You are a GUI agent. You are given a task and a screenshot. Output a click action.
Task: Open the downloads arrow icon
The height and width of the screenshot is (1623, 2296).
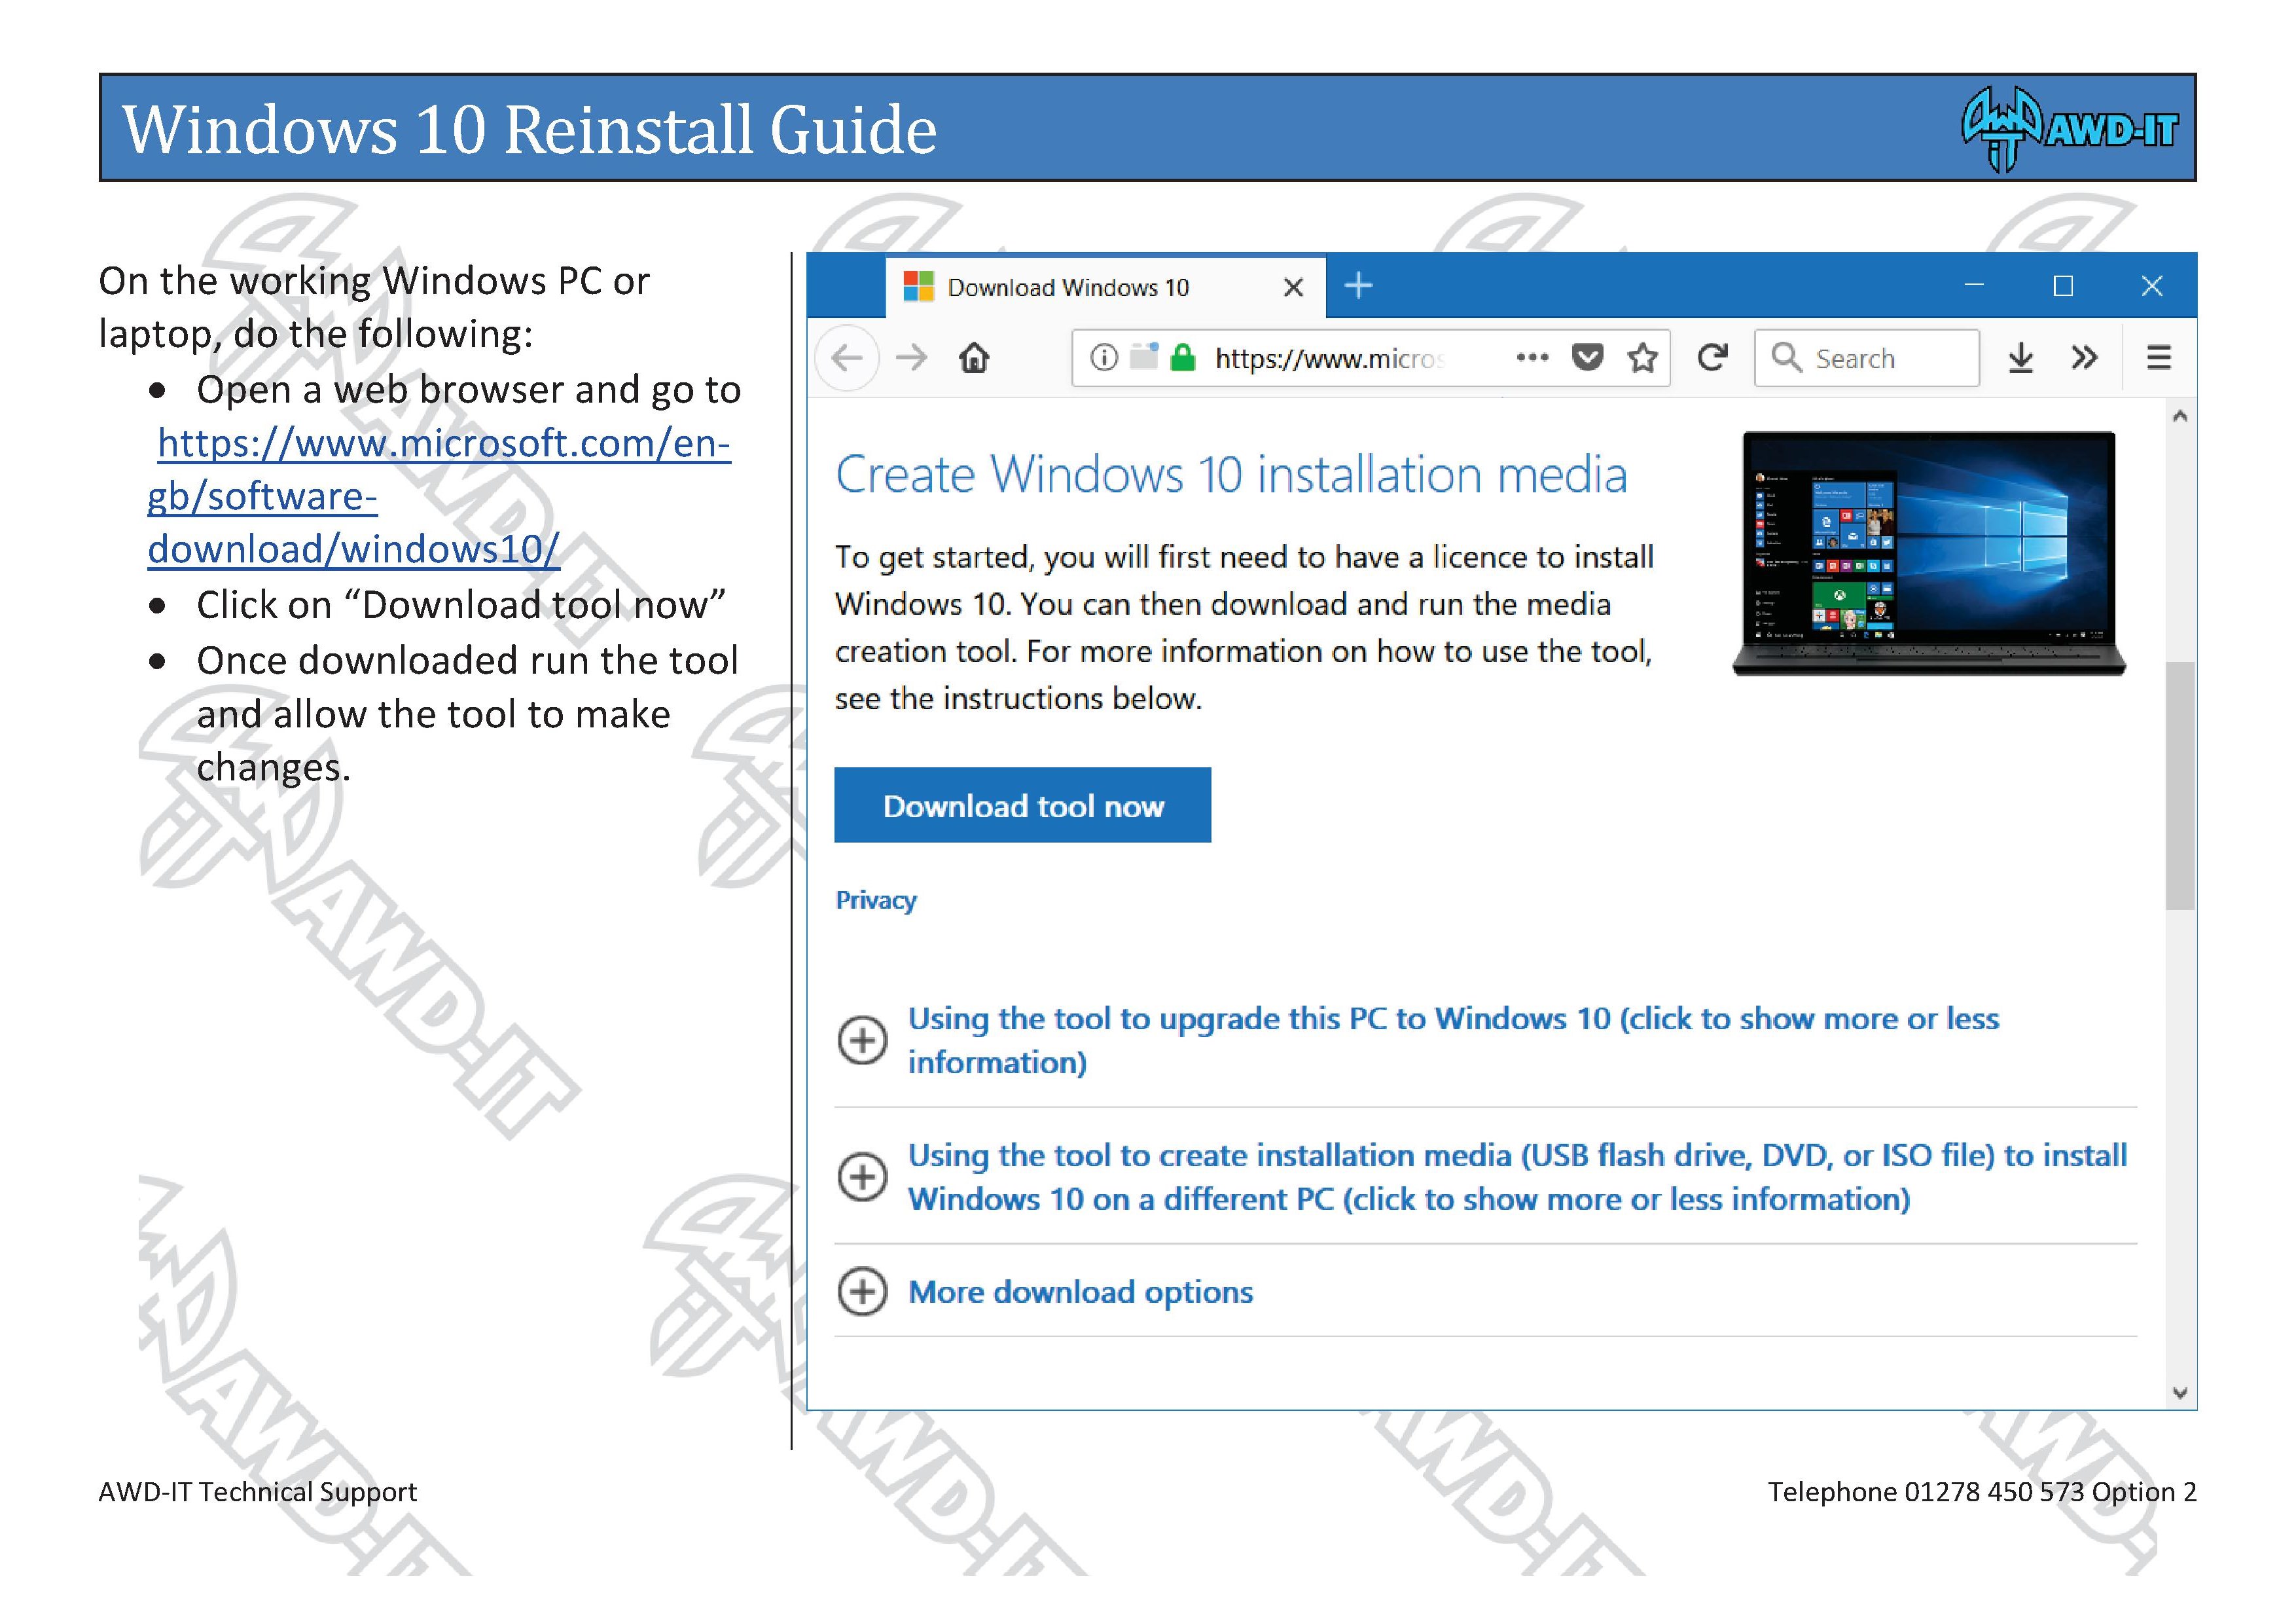2020,358
